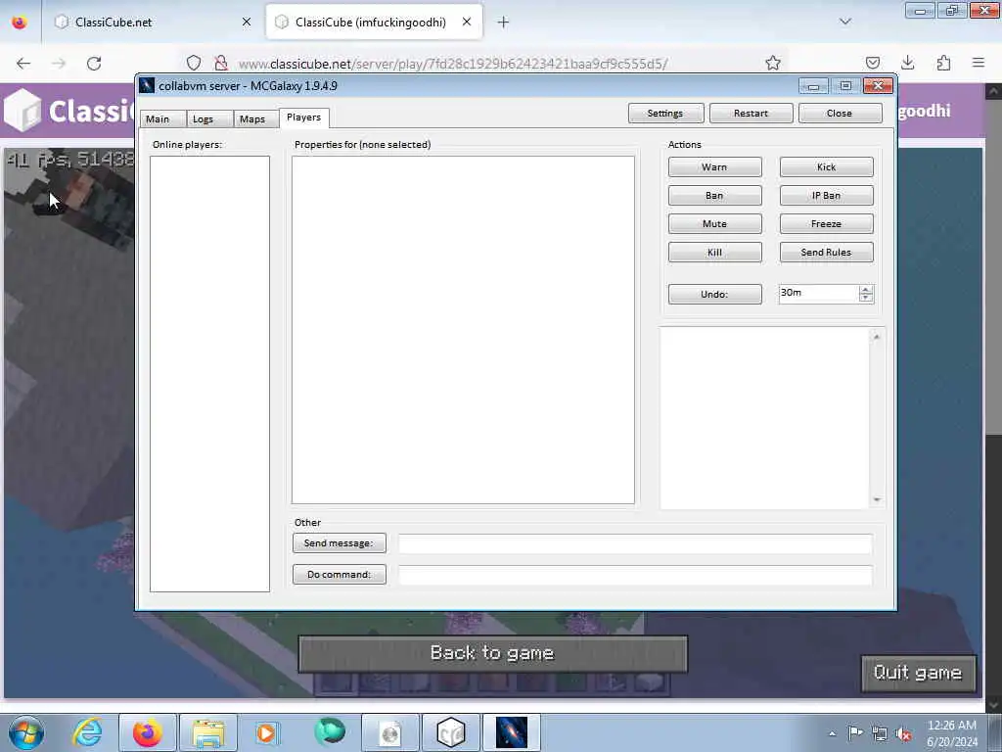Click the Send message text field

[x=635, y=543]
